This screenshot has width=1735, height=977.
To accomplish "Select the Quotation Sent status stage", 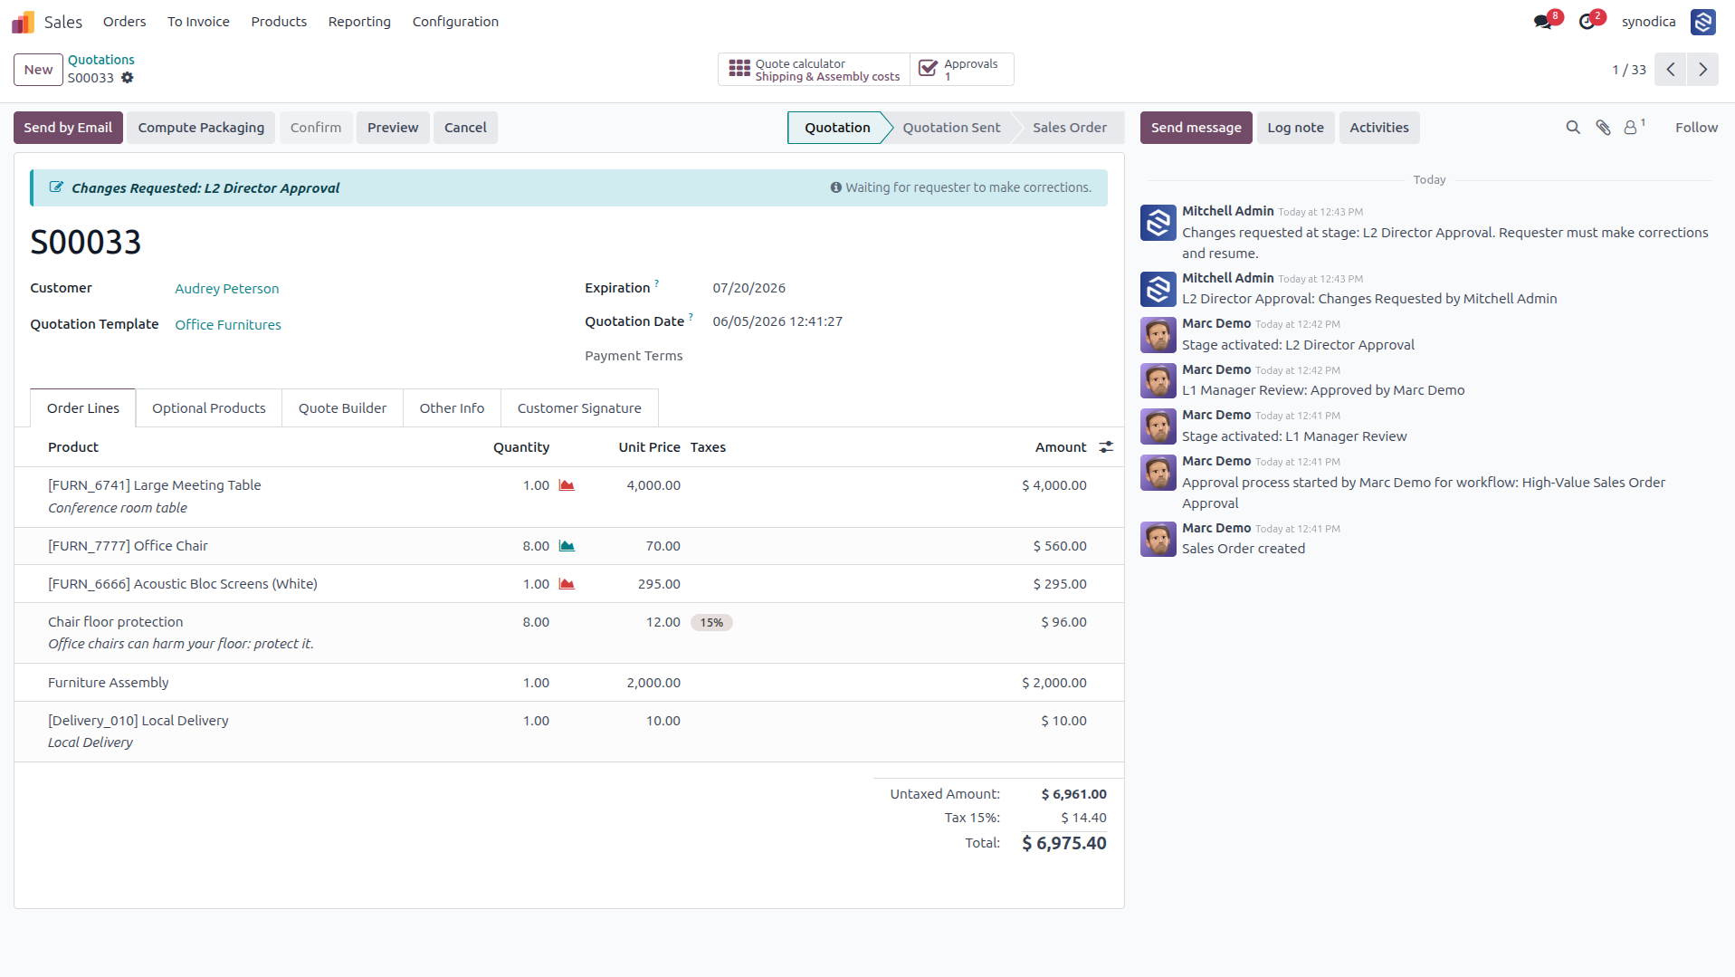I will 951,128.
